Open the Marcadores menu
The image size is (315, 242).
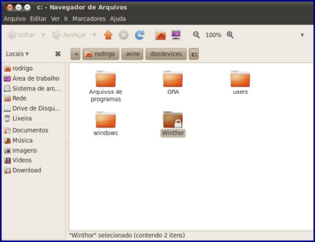click(89, 19)
